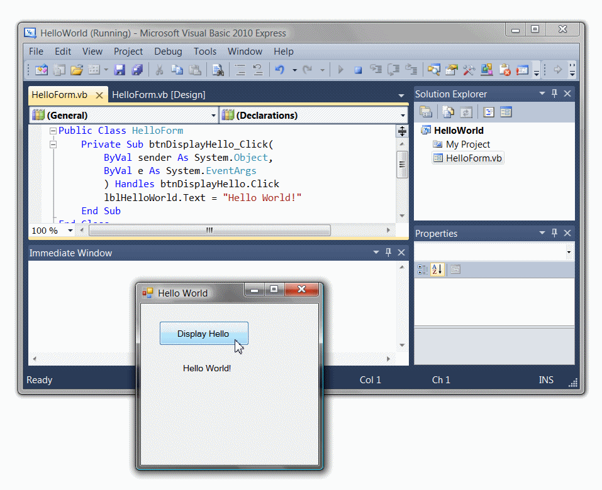This screenshot has height=490, width=602.
Task: Sort properties alphabetically in the Properties panel
Action: (437, 269)
